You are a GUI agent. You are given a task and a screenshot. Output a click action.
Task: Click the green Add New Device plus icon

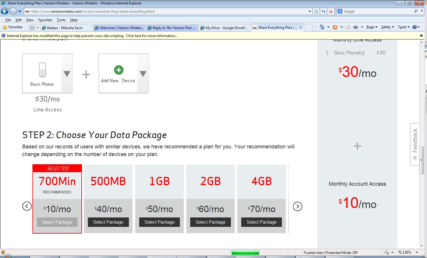coord(119,70)
